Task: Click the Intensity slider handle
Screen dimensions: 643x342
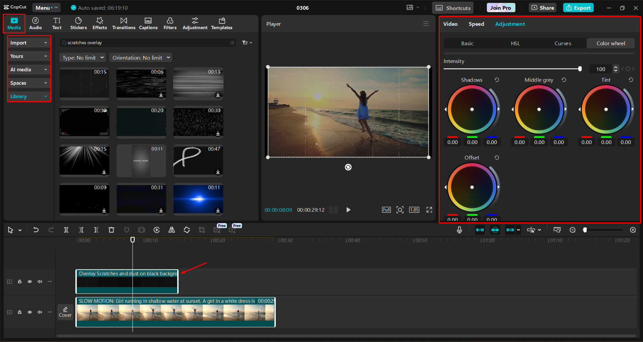Action: [580, 69]
